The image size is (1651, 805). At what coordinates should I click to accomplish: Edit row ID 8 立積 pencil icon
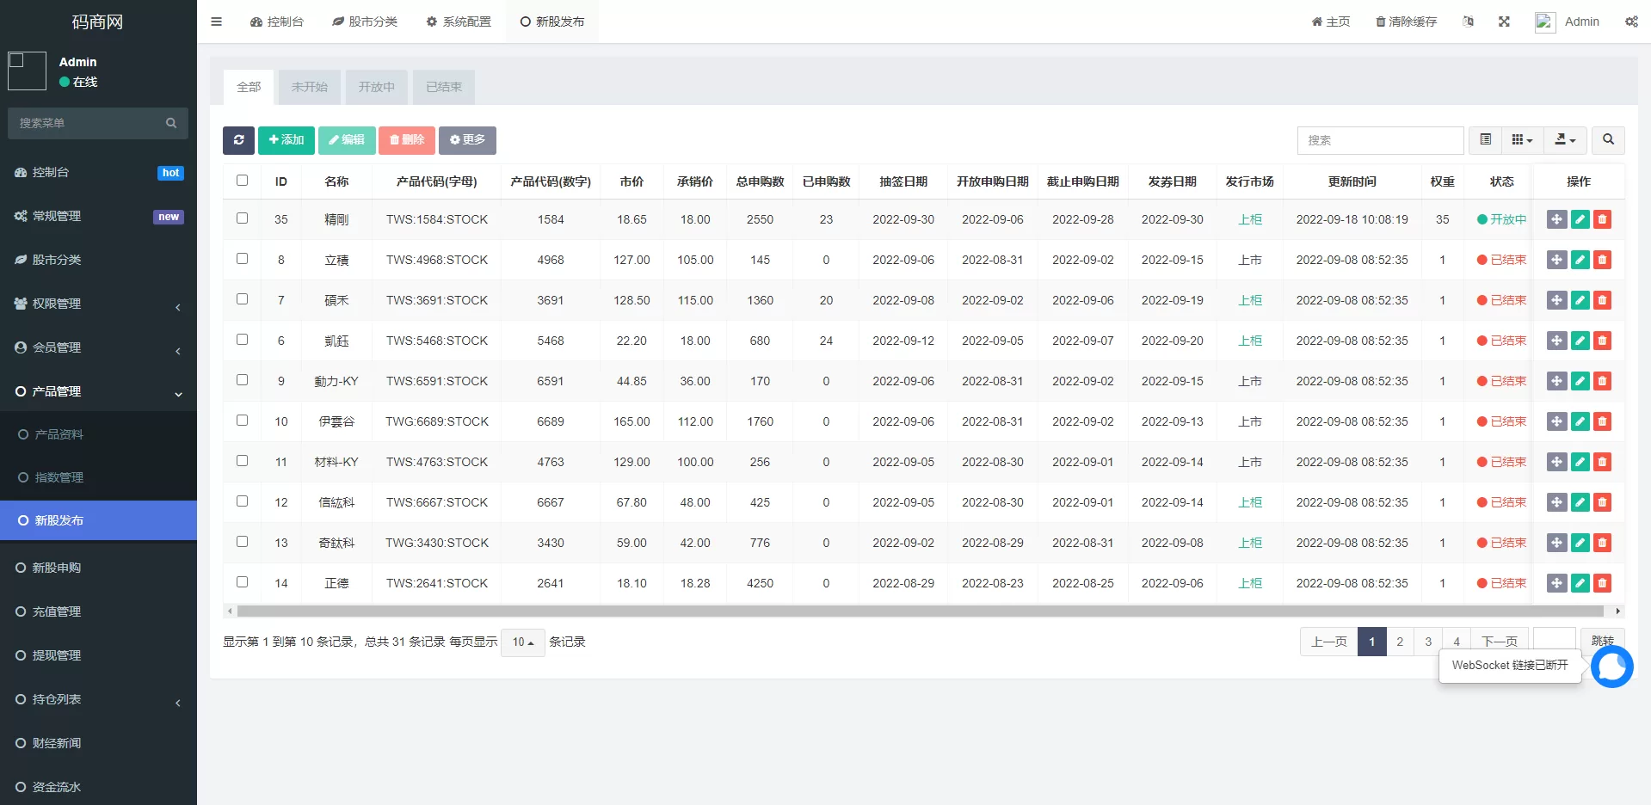point(1580,260)
